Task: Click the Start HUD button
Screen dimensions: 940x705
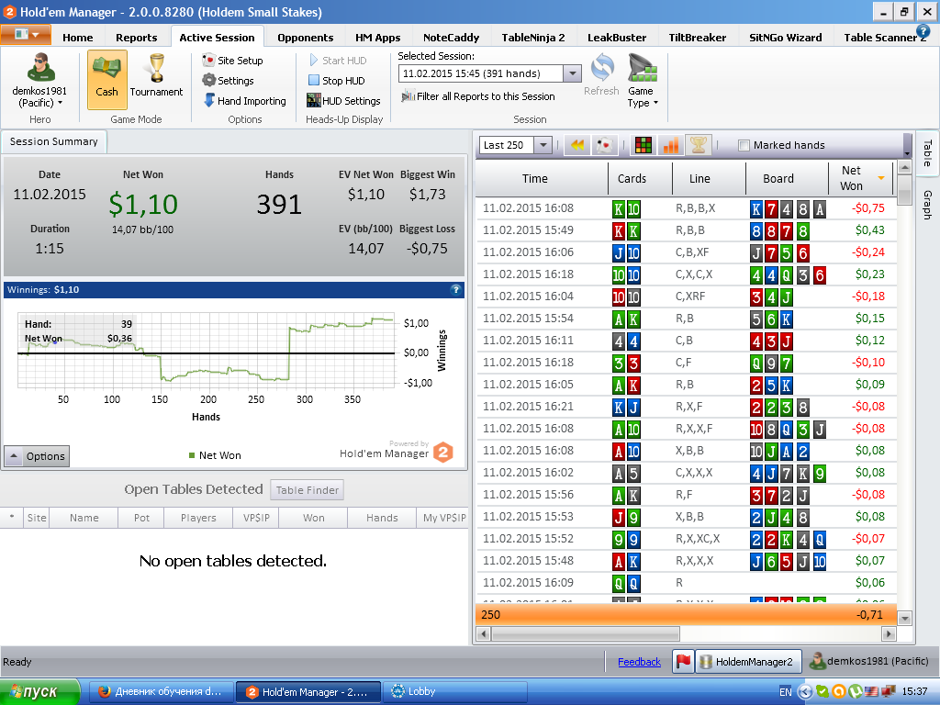Action: (338, 60)
